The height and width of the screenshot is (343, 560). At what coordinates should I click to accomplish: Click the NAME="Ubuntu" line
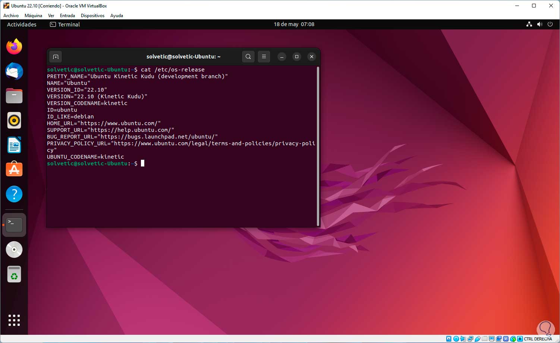(x=69, y=83)
